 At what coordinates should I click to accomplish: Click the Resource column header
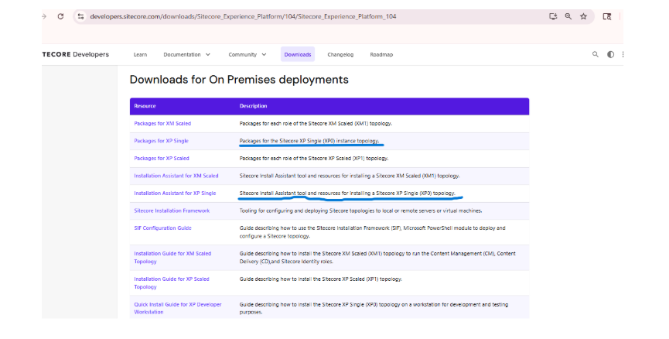coord(145,106)
